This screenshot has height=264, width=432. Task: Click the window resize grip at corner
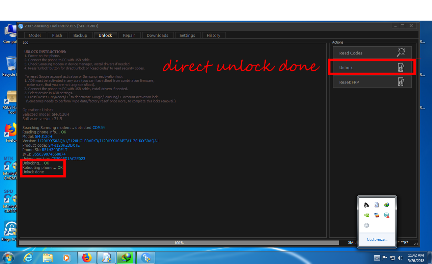416,243
